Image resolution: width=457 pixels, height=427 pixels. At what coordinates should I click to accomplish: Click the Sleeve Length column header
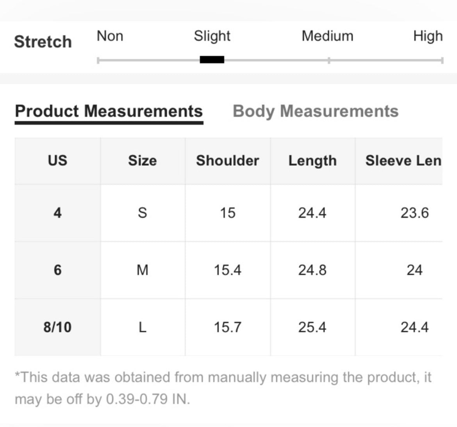(x=403, y=161)
